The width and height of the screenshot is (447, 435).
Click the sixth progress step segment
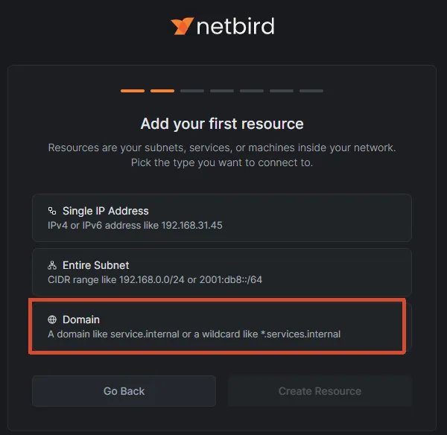[x=282, y=91]
